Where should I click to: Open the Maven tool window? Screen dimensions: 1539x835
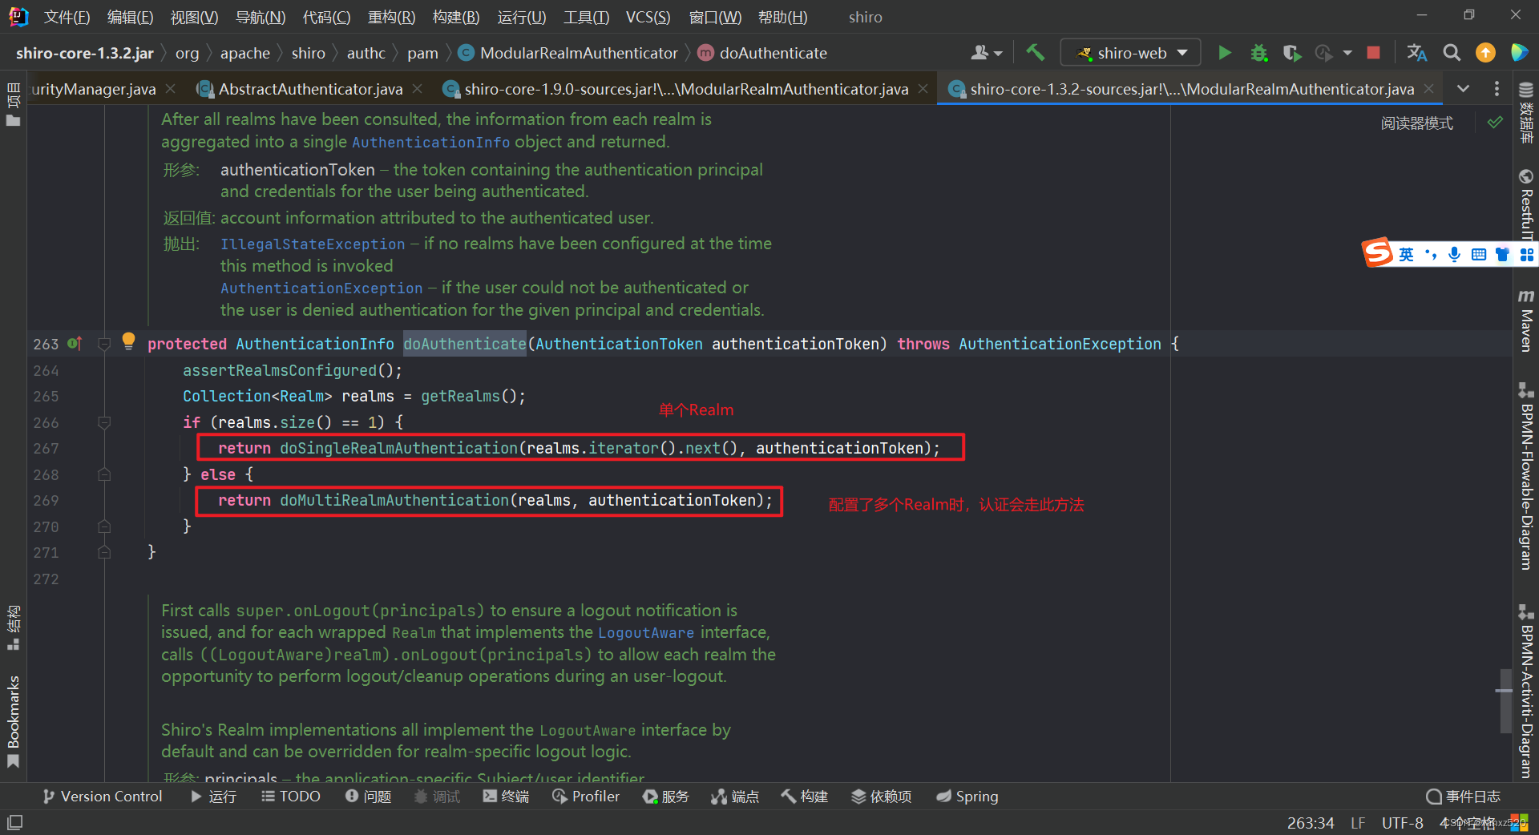1526,321
